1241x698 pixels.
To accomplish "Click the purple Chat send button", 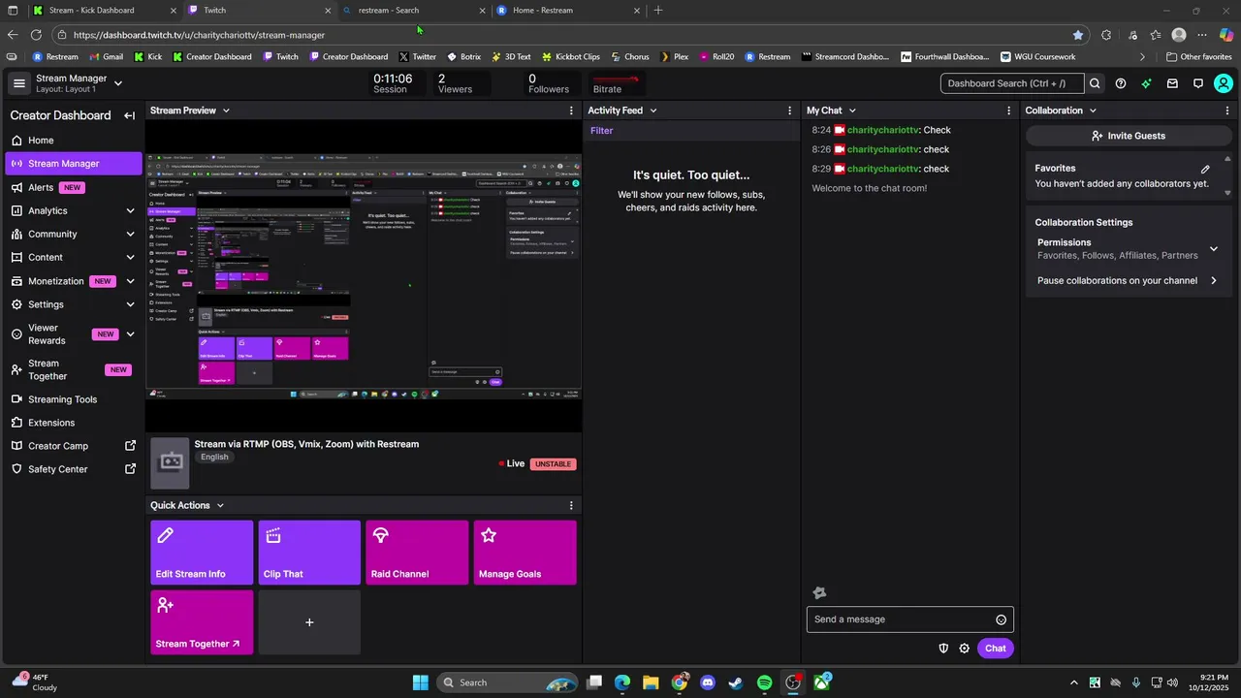I will [x=996, y=649].
